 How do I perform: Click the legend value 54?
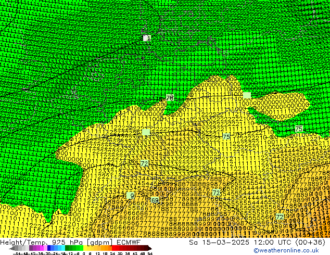point(150,253)
